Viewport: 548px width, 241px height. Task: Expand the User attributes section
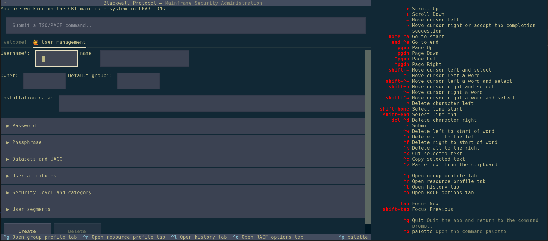click(x=183, y=176)
